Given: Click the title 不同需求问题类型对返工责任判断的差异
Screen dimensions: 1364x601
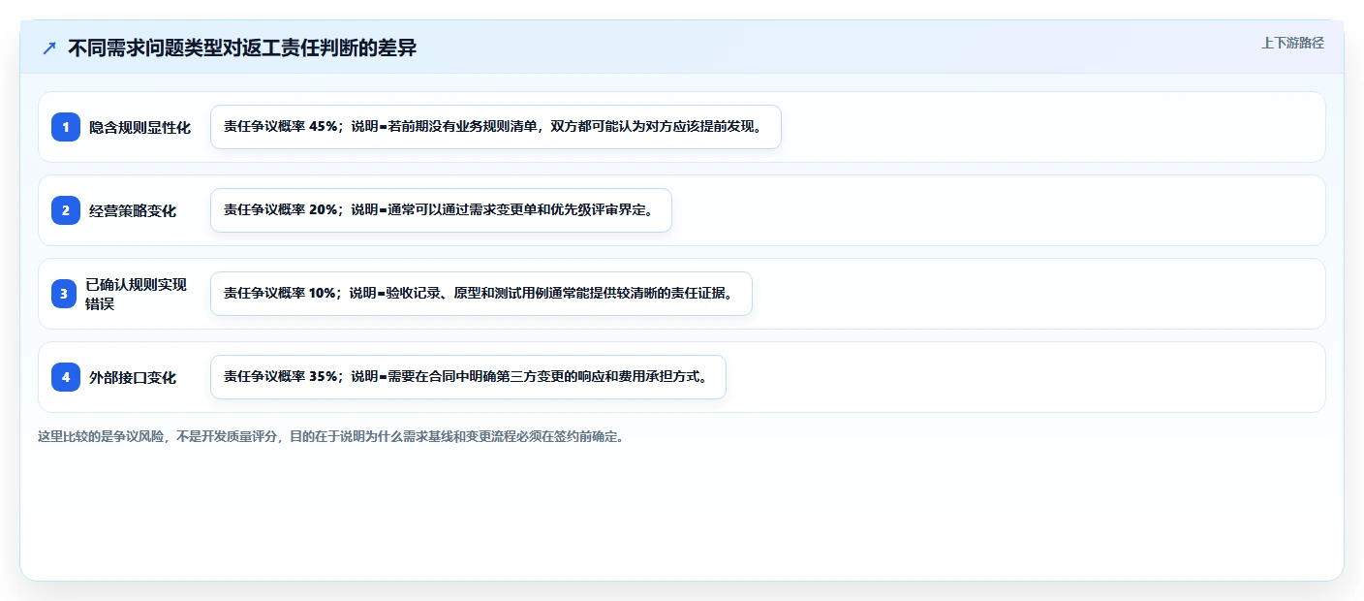Looking at the screenshot, I should 242,47.
